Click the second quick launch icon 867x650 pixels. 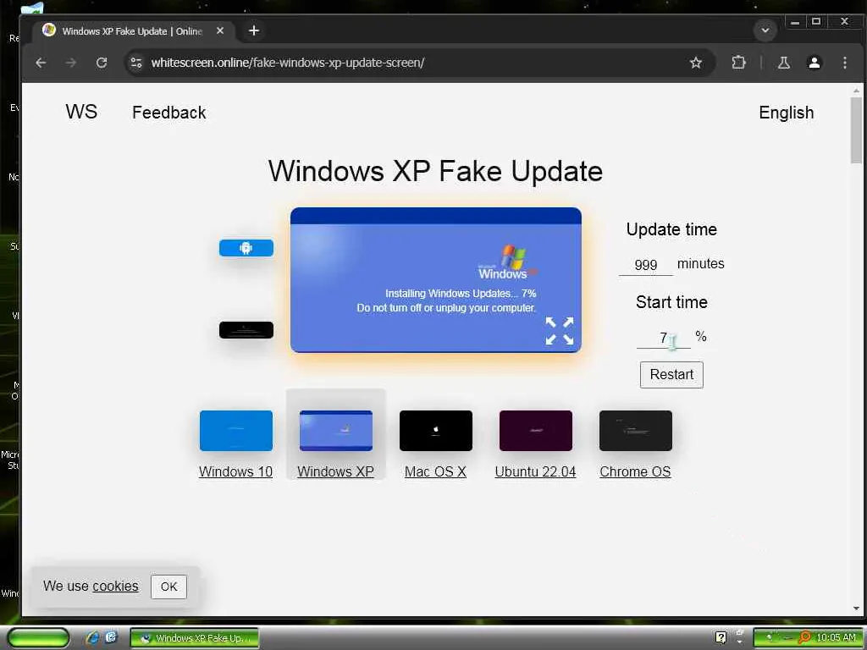[x=111, y=637]
